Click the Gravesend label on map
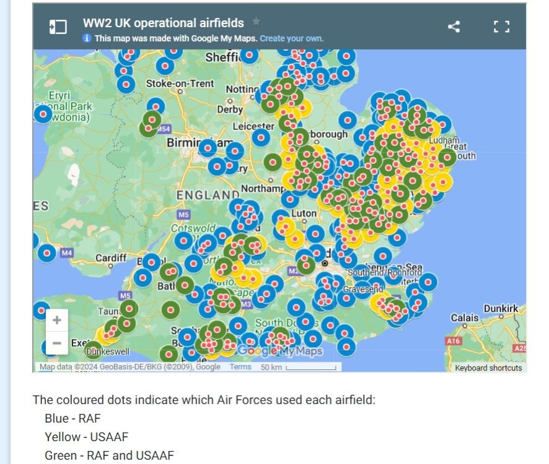Screen dimensions: 549x464 pos(362,289)
